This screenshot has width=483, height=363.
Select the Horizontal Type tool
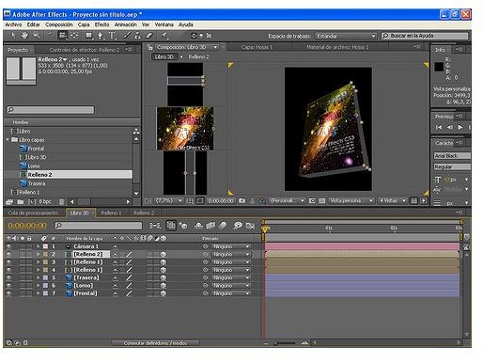pyautogui.click(x=112, y=36)
